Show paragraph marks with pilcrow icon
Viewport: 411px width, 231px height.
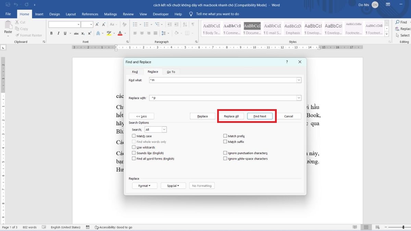(x=193, y=24)
